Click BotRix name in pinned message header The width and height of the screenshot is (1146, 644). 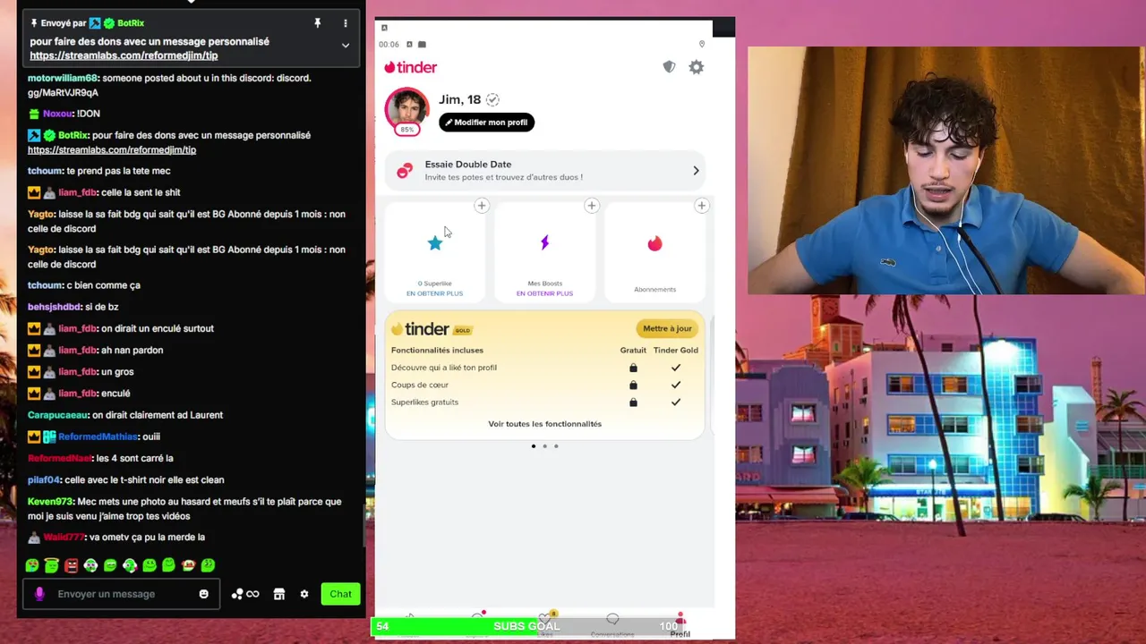(131, 23)
